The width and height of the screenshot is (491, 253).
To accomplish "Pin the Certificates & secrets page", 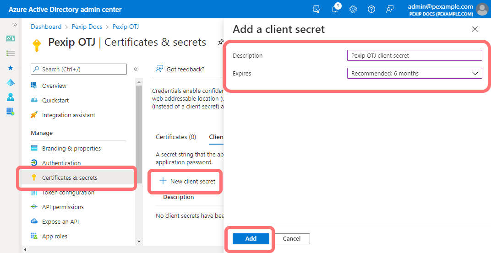I will [220, 42].
